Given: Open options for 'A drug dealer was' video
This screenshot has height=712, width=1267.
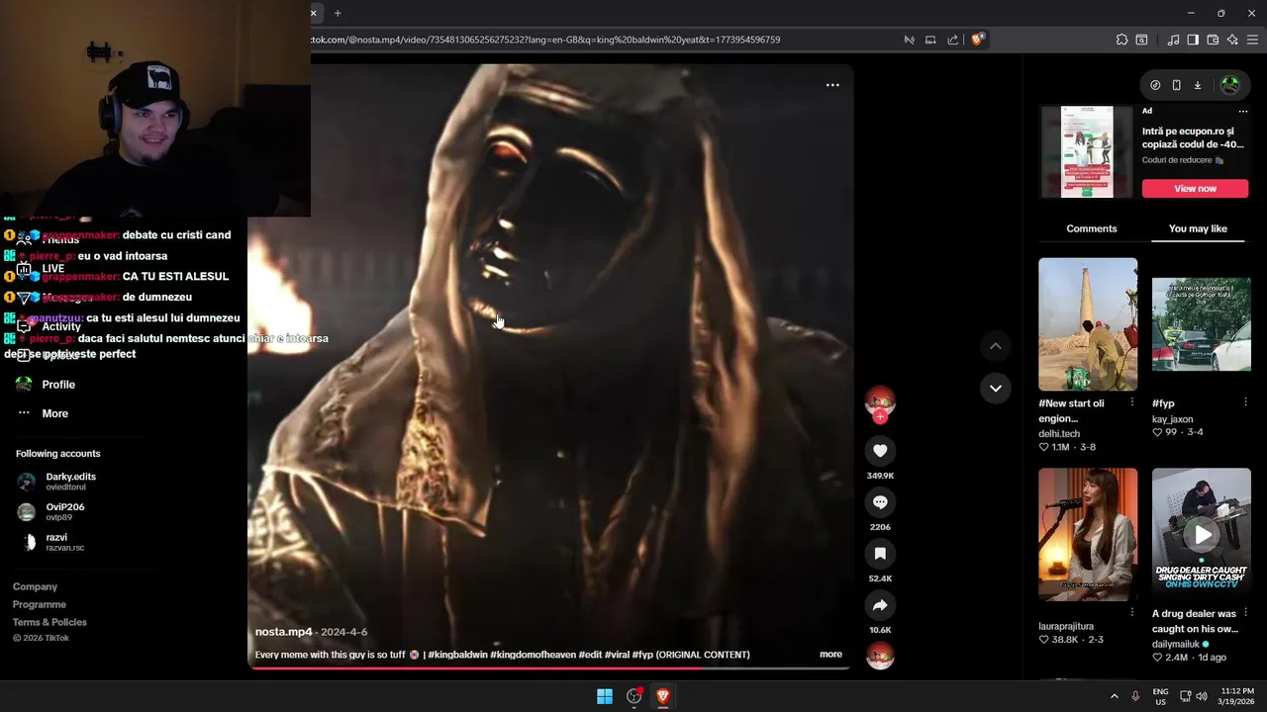Looking at the screenshot, I should point(1245,614).
